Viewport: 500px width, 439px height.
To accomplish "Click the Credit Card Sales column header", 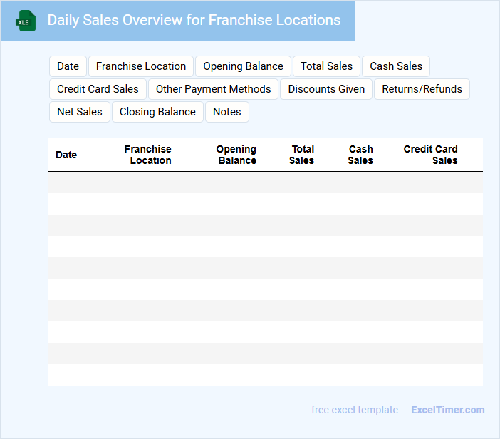I will click(431, 155).
